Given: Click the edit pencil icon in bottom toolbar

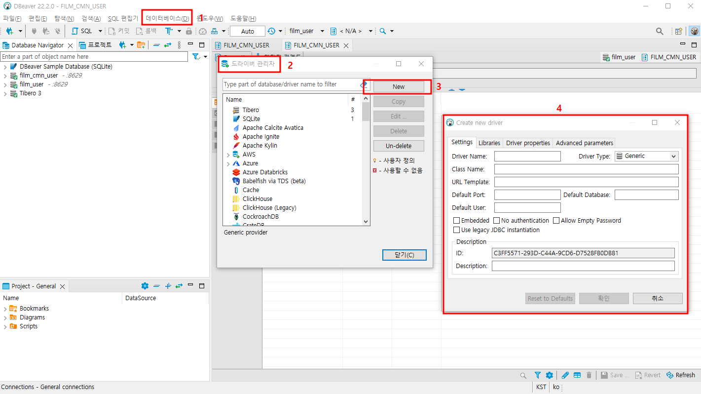Looking at the screenshot, I should [x=565, y=375].
